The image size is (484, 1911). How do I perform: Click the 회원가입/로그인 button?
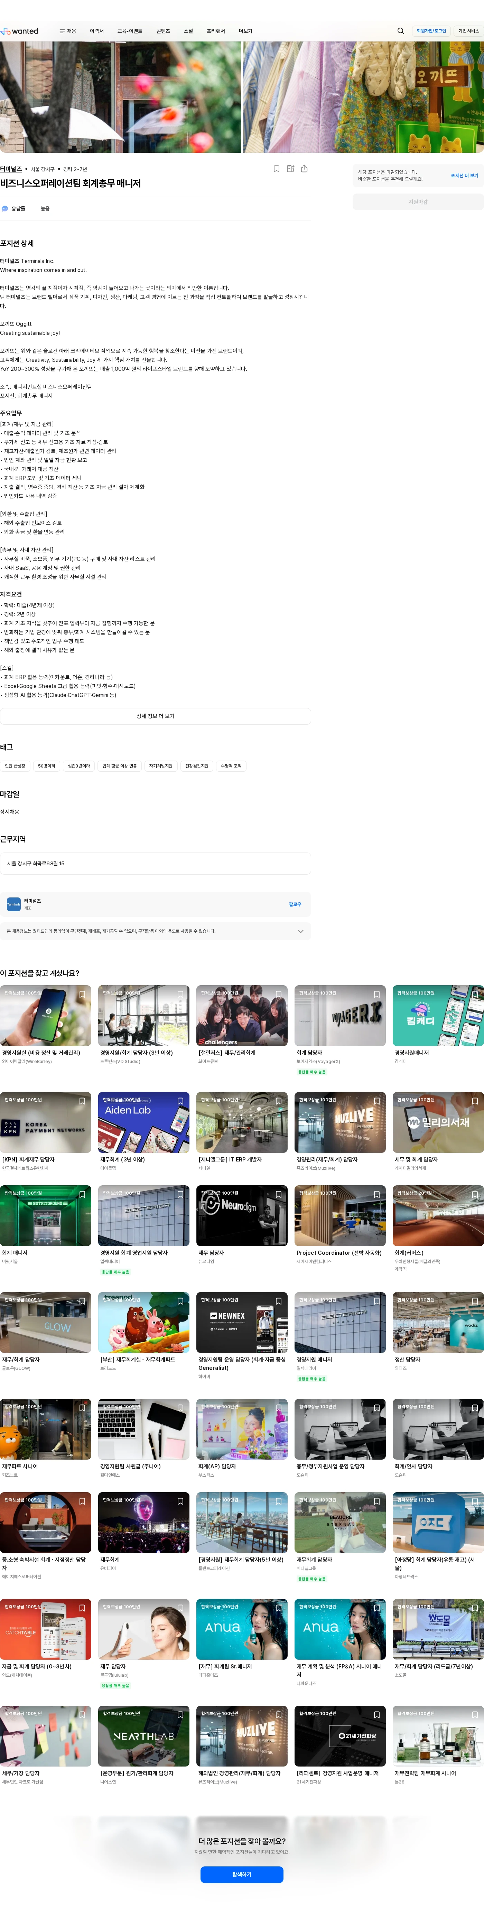click(x=431, y=31)
